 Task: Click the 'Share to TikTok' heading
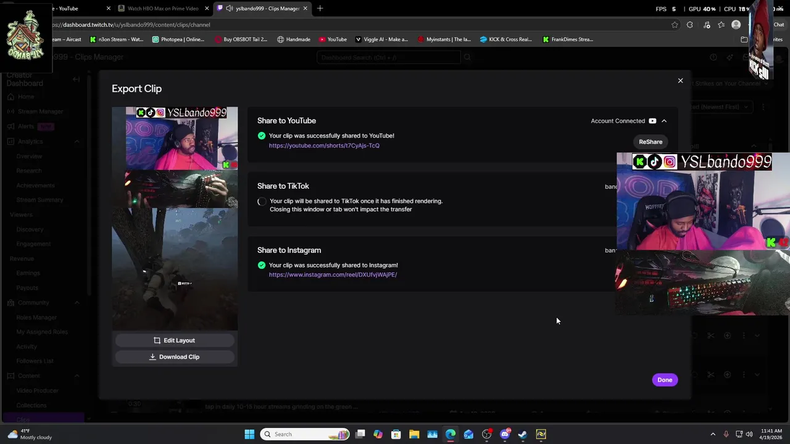tap(283, 186)
